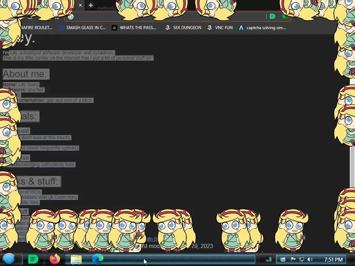Click desktop peek icon beside tray
The width and height of the screenshot is (355, 266).
coord(269,259)
